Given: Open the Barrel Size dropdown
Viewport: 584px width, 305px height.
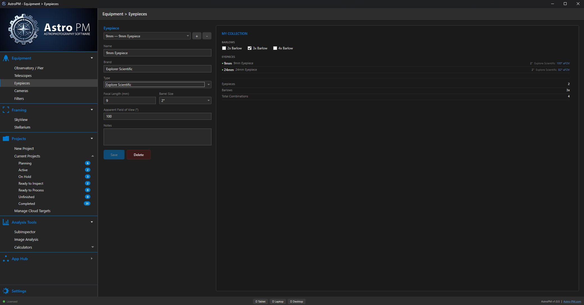Looking at the screenshot, I should 185,100.
